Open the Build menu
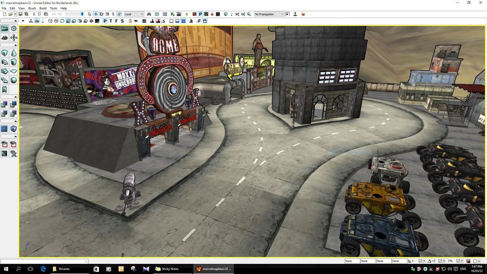Screen dimensions: 487x274 pos(43,9)
